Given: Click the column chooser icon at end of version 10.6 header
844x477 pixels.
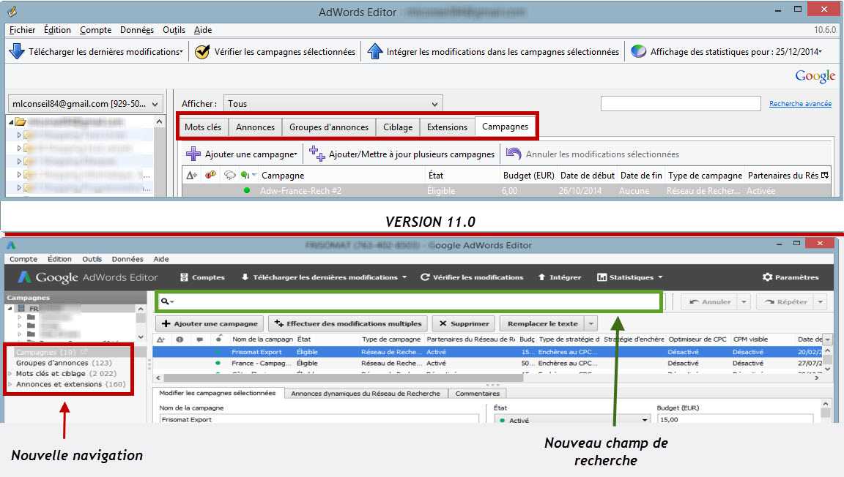Looking at the screenshot, I should coord(825,175).
